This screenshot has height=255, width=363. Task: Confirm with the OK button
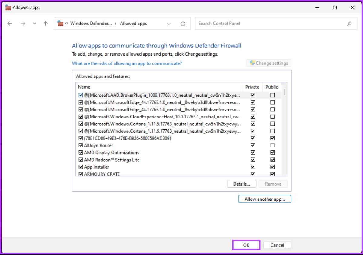point(246,245)
